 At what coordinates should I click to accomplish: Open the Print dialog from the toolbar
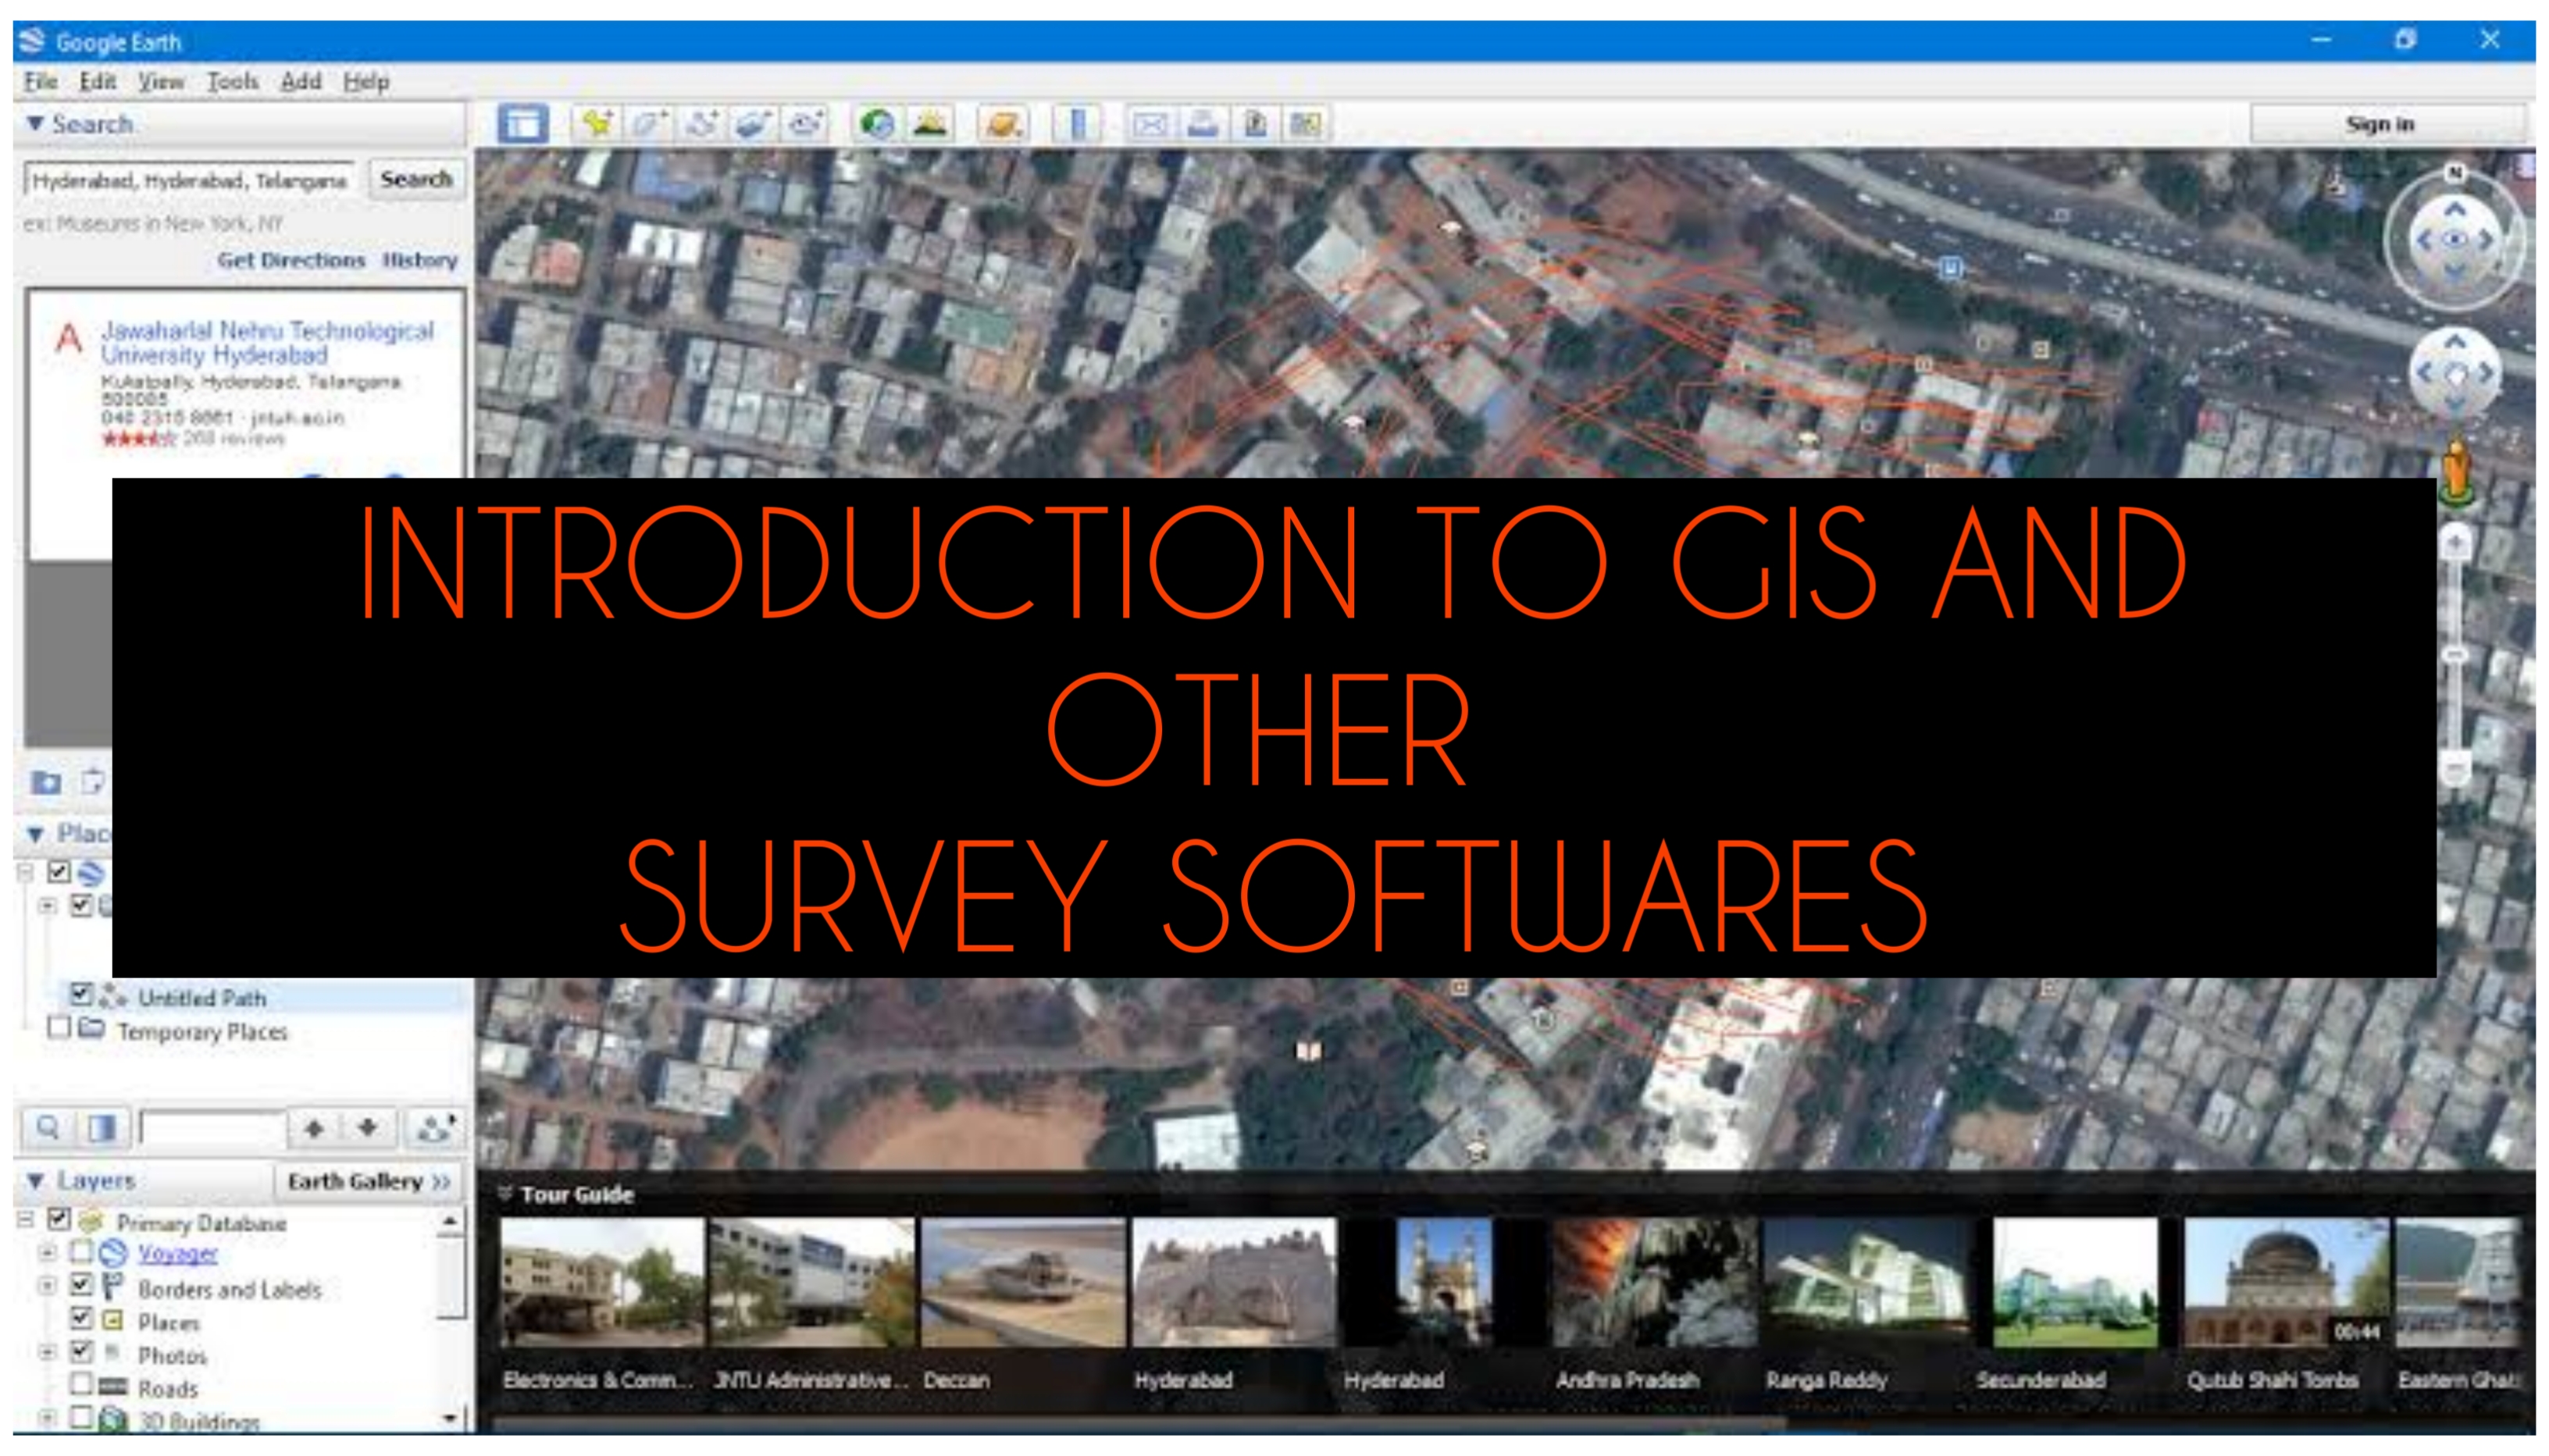pos(1203,123)
